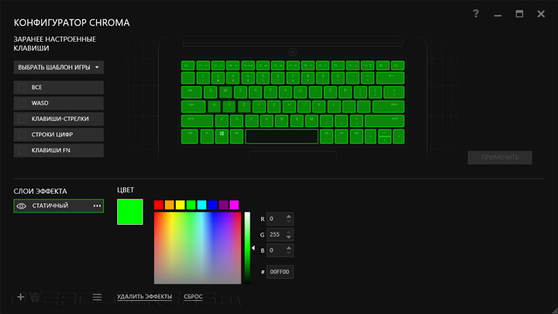Click the vertical brightness slider bar
This screenshot has height=314, width=558.
(x=247, y=248)
